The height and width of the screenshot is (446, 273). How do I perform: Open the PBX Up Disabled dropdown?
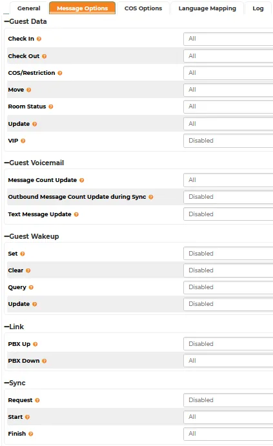(x=228, y=344)
